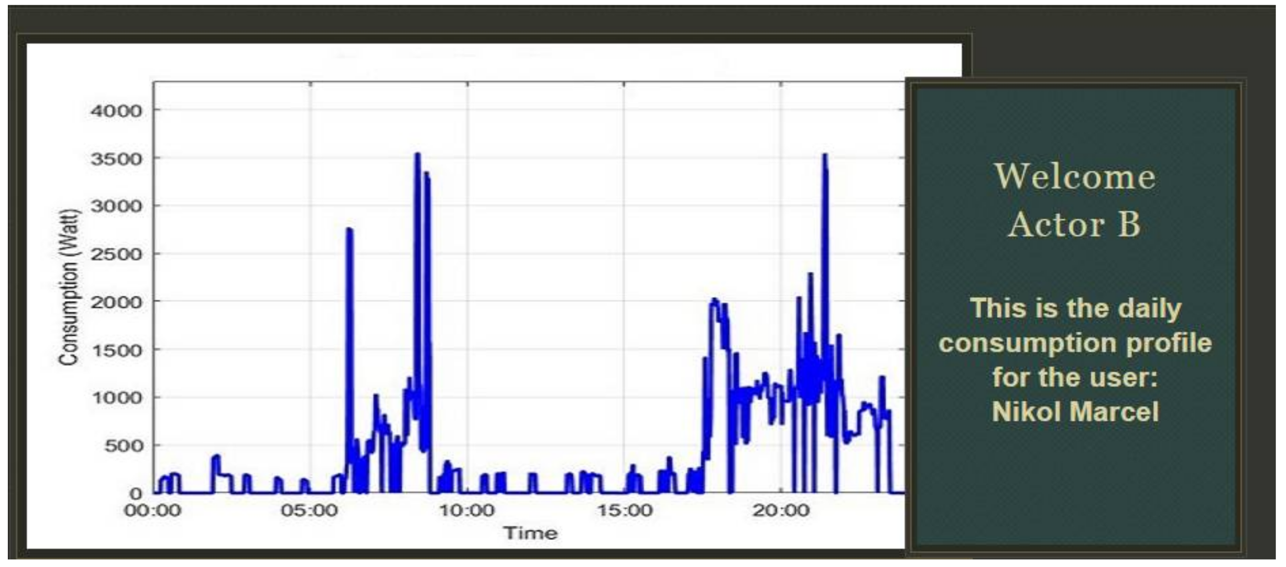
Task: Click the 1500 y-axis tick label
Action: (x=116, y=350)
